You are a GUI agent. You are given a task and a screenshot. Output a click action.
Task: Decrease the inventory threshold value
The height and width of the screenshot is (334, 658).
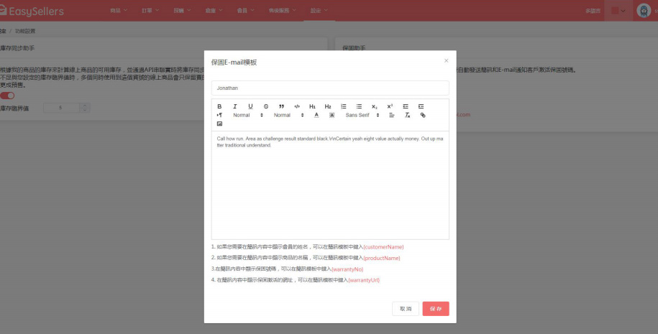[85, 111]
